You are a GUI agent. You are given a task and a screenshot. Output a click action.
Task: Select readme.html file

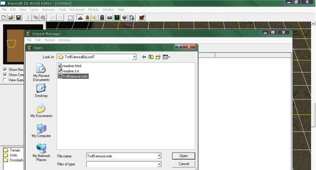70,66
